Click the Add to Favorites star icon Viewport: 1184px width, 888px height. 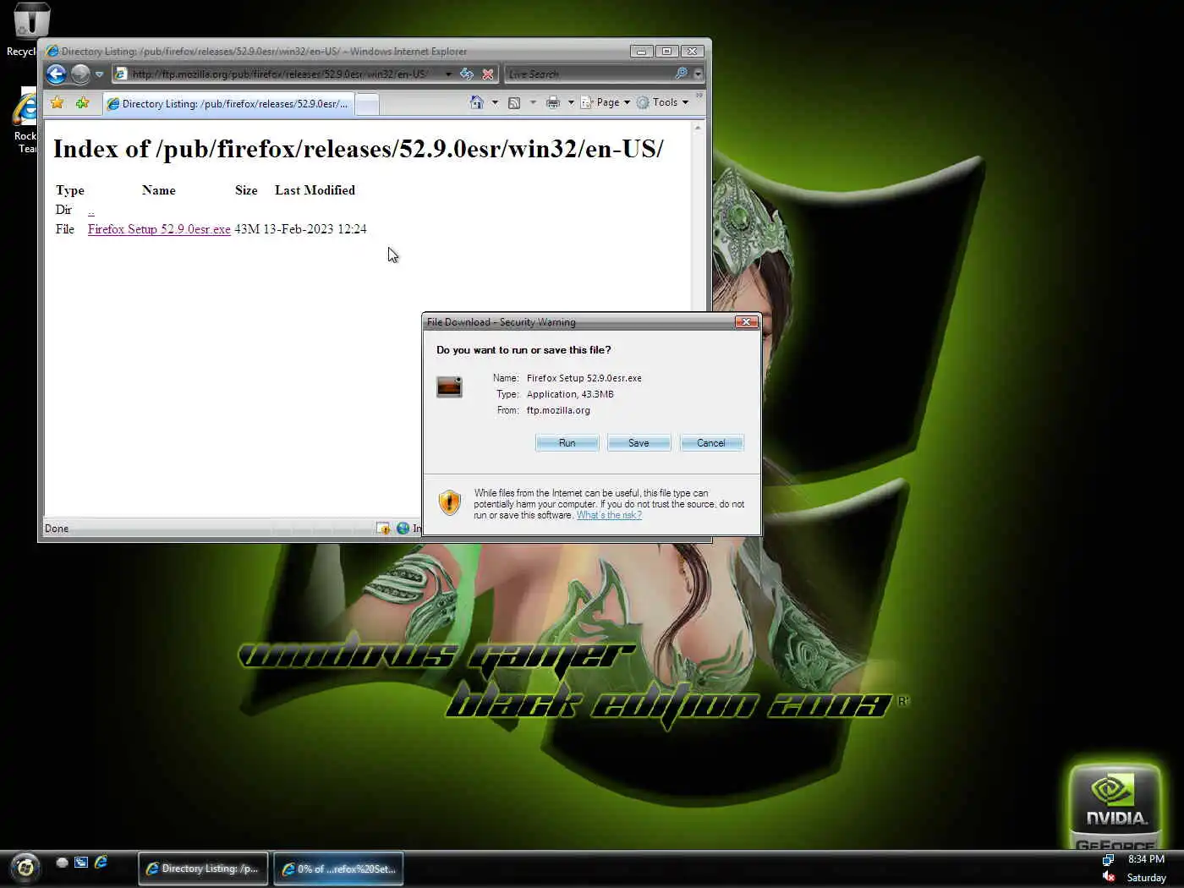tap(82, 103)
